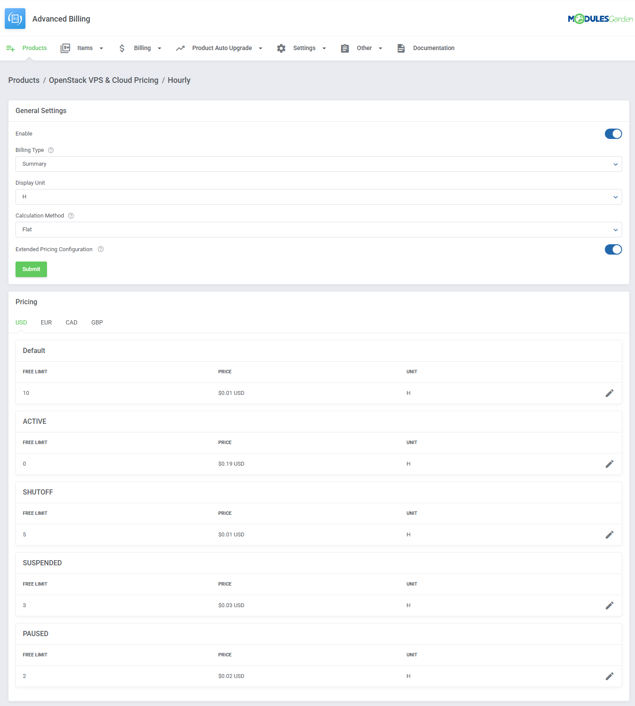Screen dimensions: 635x706
Task: Click the Calculation Method help icon
Action: coord(71,216)
